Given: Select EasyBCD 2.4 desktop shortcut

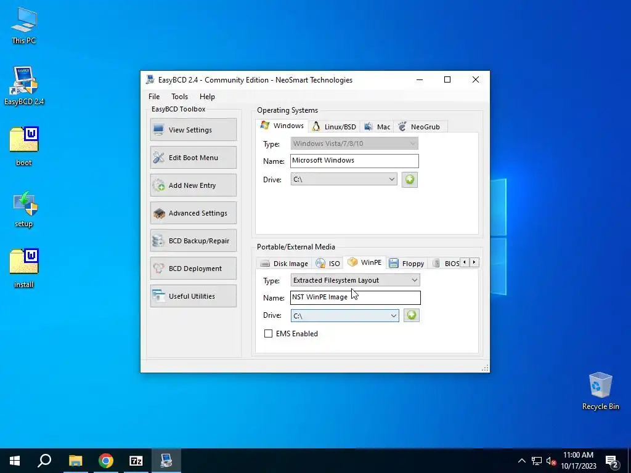Looking at the screenshot, I should point(24,86).
